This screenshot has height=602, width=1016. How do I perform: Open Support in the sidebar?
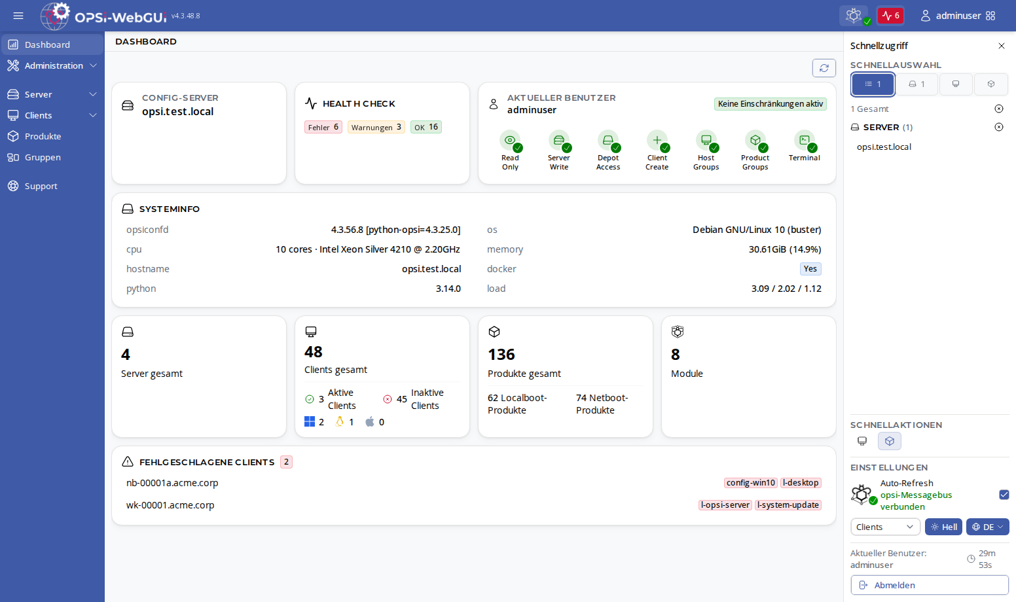(52, 186)
